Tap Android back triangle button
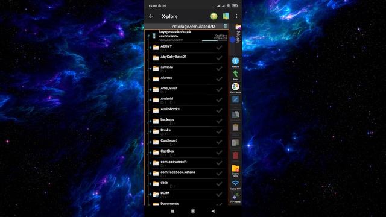This screenshot has height=217, width=386. tap(213, 211)
